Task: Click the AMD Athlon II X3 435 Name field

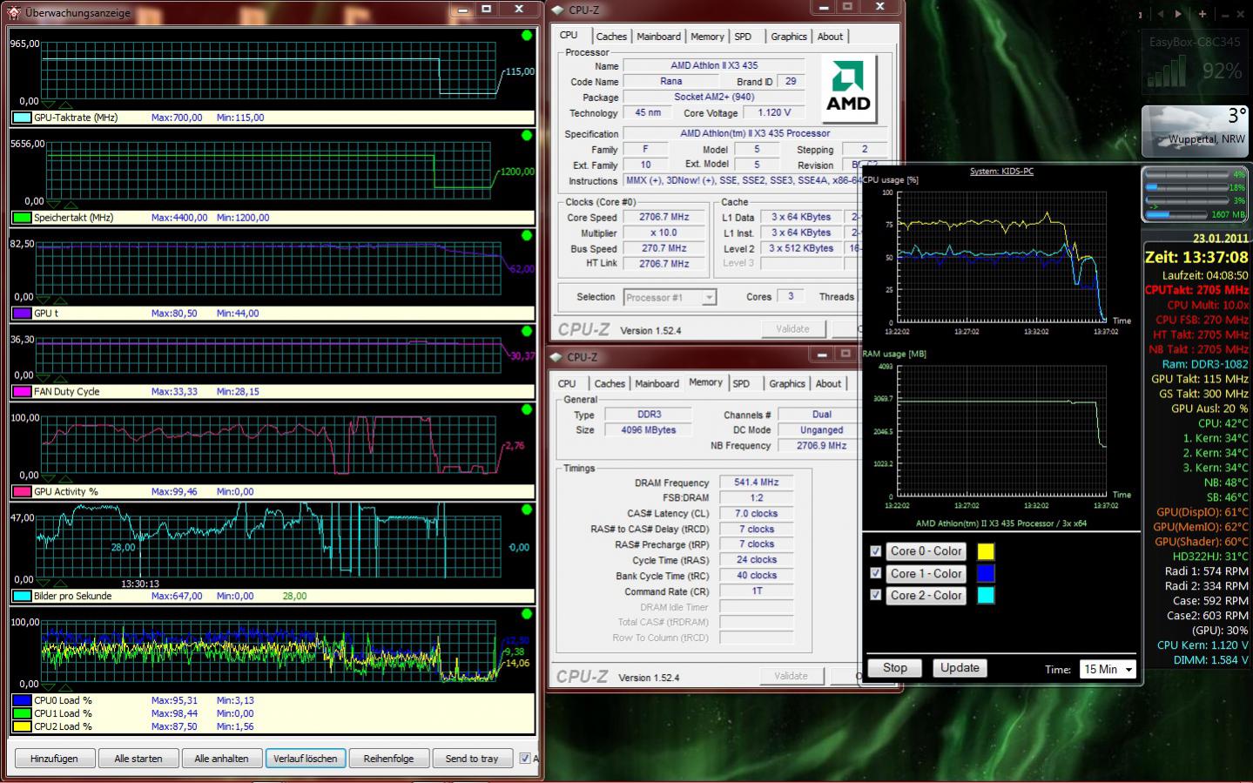Action: point(714,65)
